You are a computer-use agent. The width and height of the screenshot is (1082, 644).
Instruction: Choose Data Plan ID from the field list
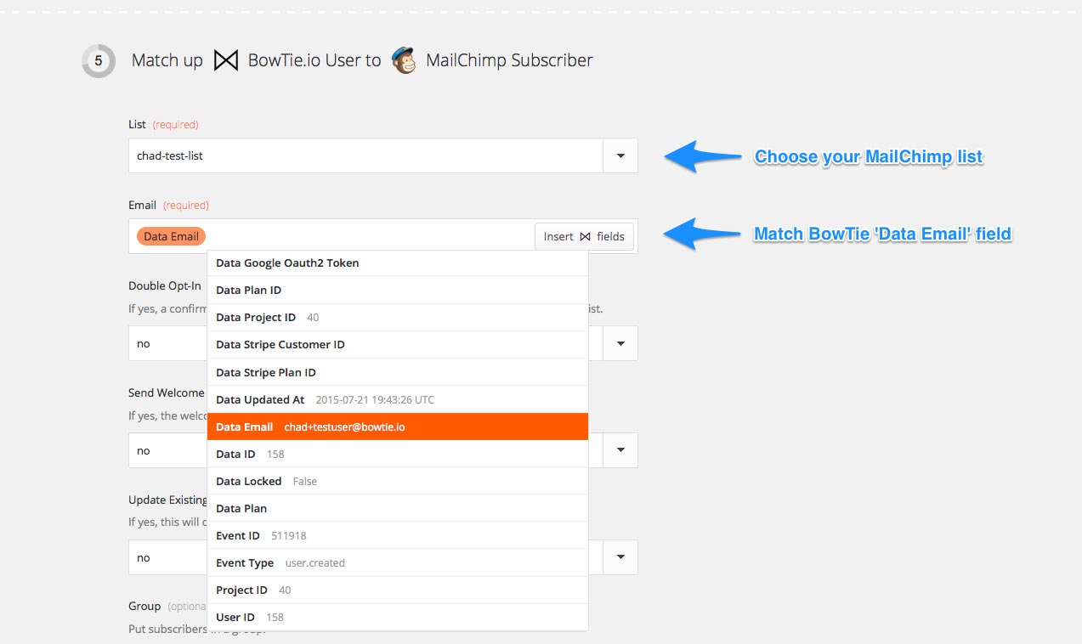pyautogui.click(x=398, y=290)
